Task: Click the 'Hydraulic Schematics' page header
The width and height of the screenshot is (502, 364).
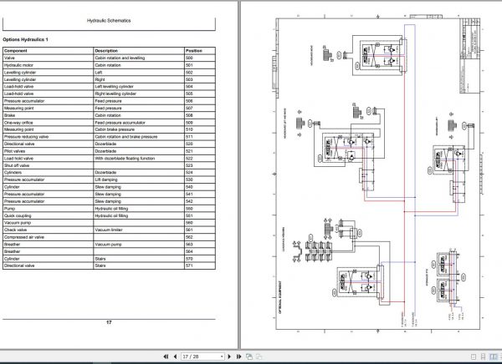Action: (x=109, y=20)
